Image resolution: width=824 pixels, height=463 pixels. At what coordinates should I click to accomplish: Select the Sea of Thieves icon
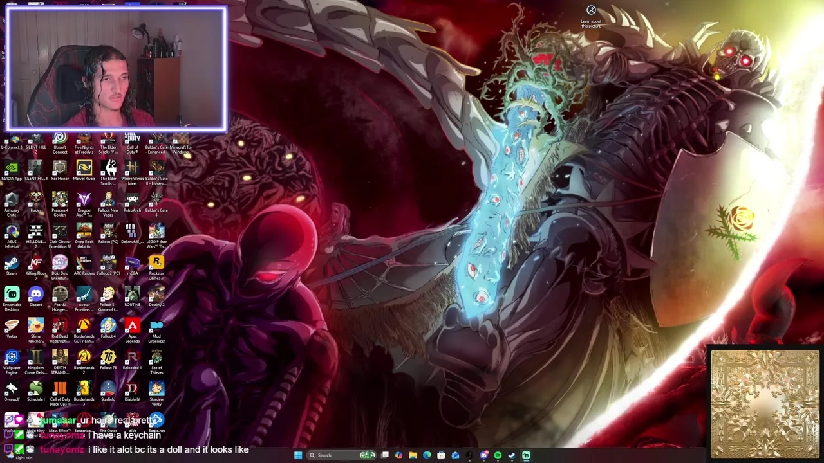[156, 363]
